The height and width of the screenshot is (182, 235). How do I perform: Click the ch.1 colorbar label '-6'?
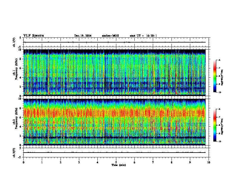click(x=219, y=60)
